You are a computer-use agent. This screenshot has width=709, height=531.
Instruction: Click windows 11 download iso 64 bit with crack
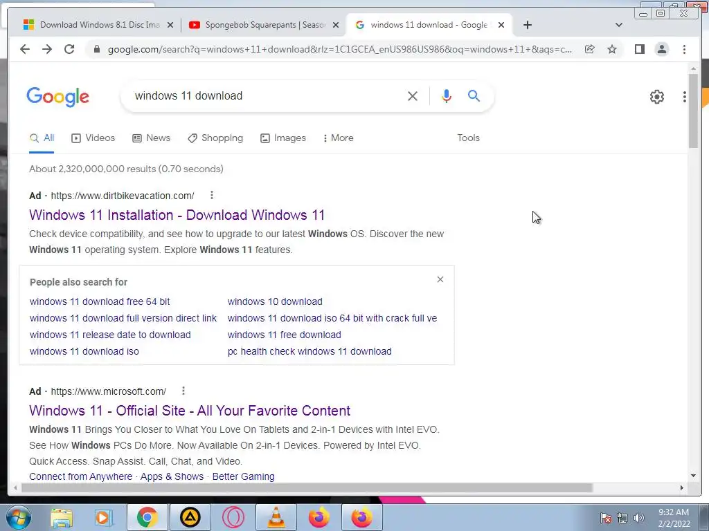332,318
